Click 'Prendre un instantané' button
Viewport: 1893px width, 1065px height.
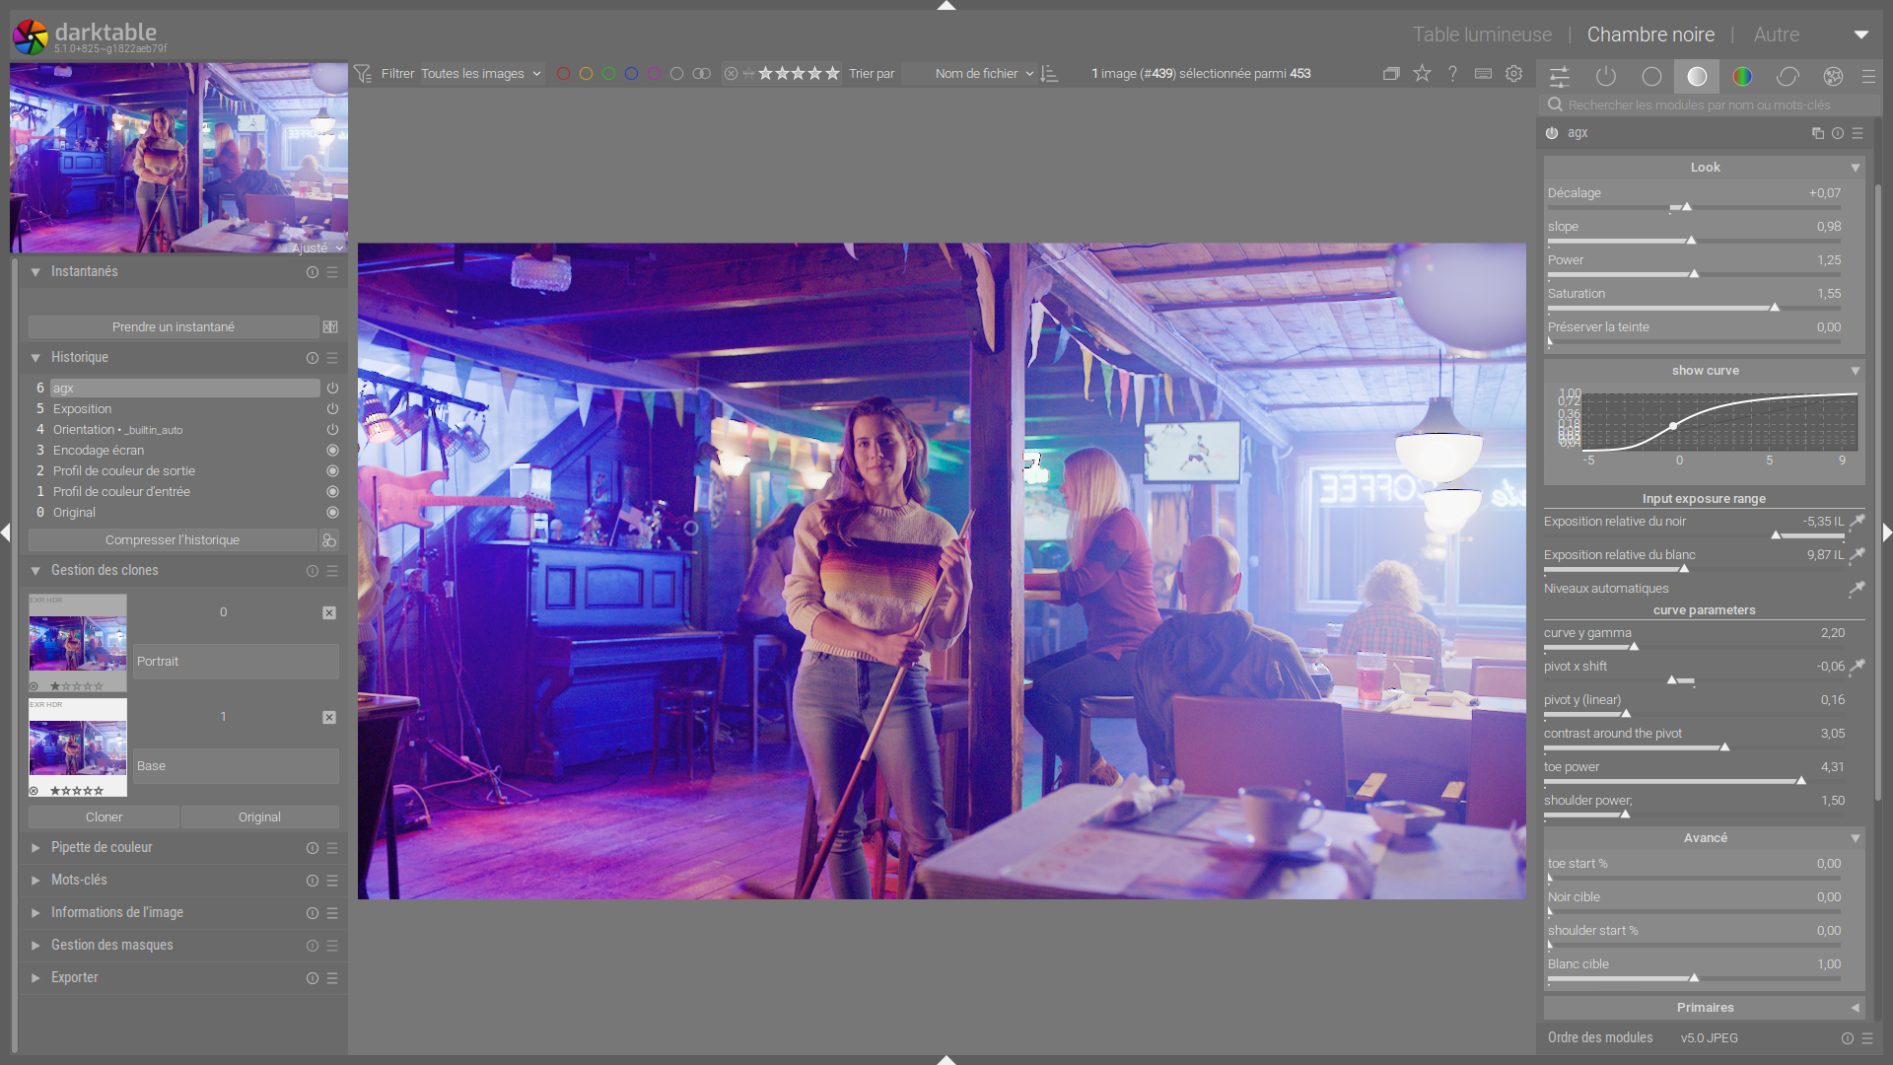pos(173,326)
